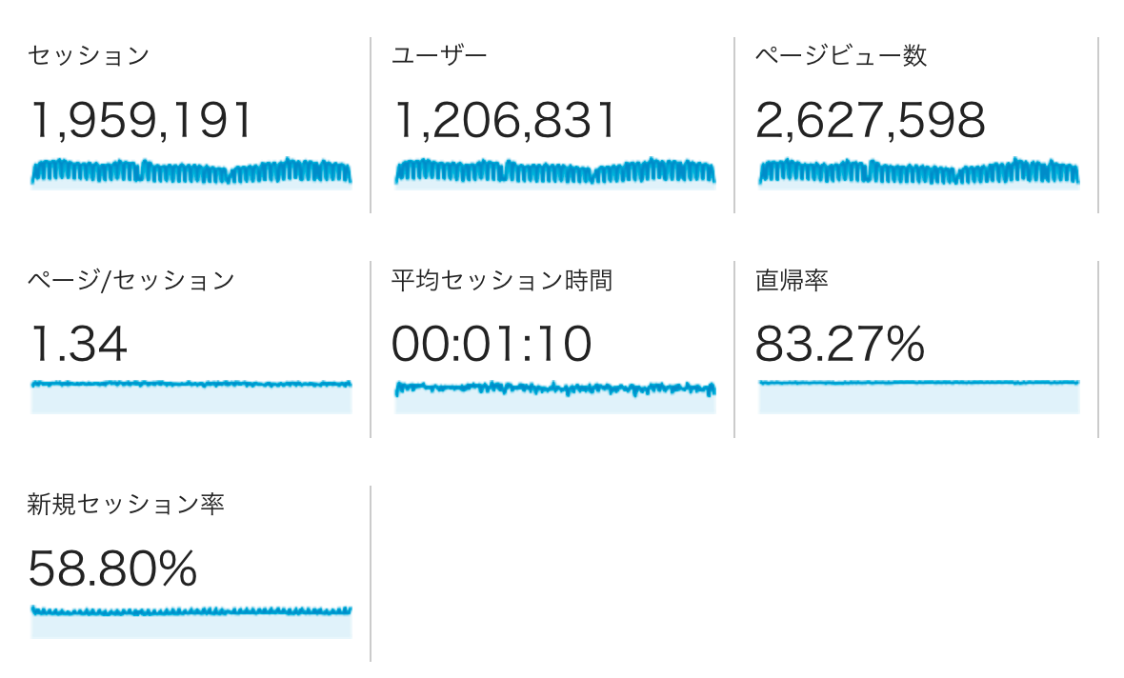Select the 2,627,598 pageviews value

pos(871,120)
